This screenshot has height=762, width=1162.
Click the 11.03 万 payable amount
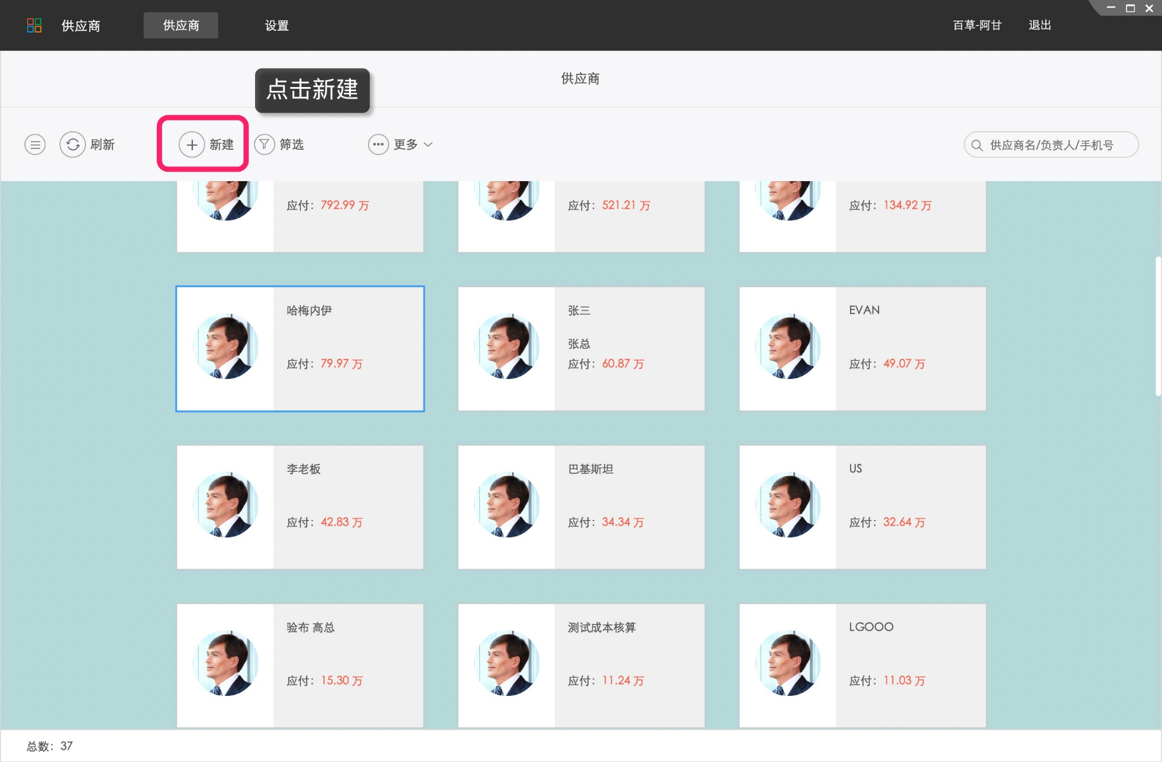pos(904,680)
